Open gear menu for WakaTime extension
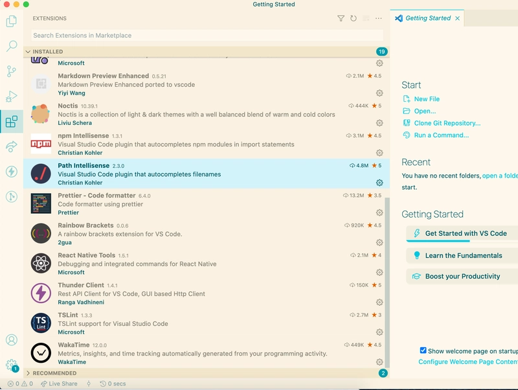The width and height of the screenshot is (518, 390). [379, 362]
